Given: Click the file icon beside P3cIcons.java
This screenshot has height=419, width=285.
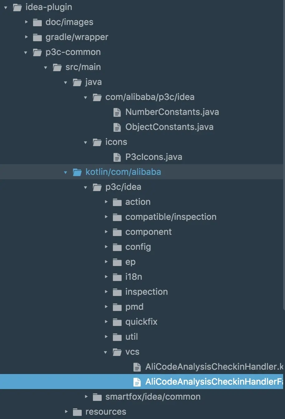Looking at the screenshot, I should coord(117,157).
